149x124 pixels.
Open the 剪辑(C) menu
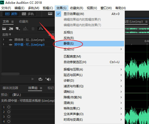tap(48, 8)
